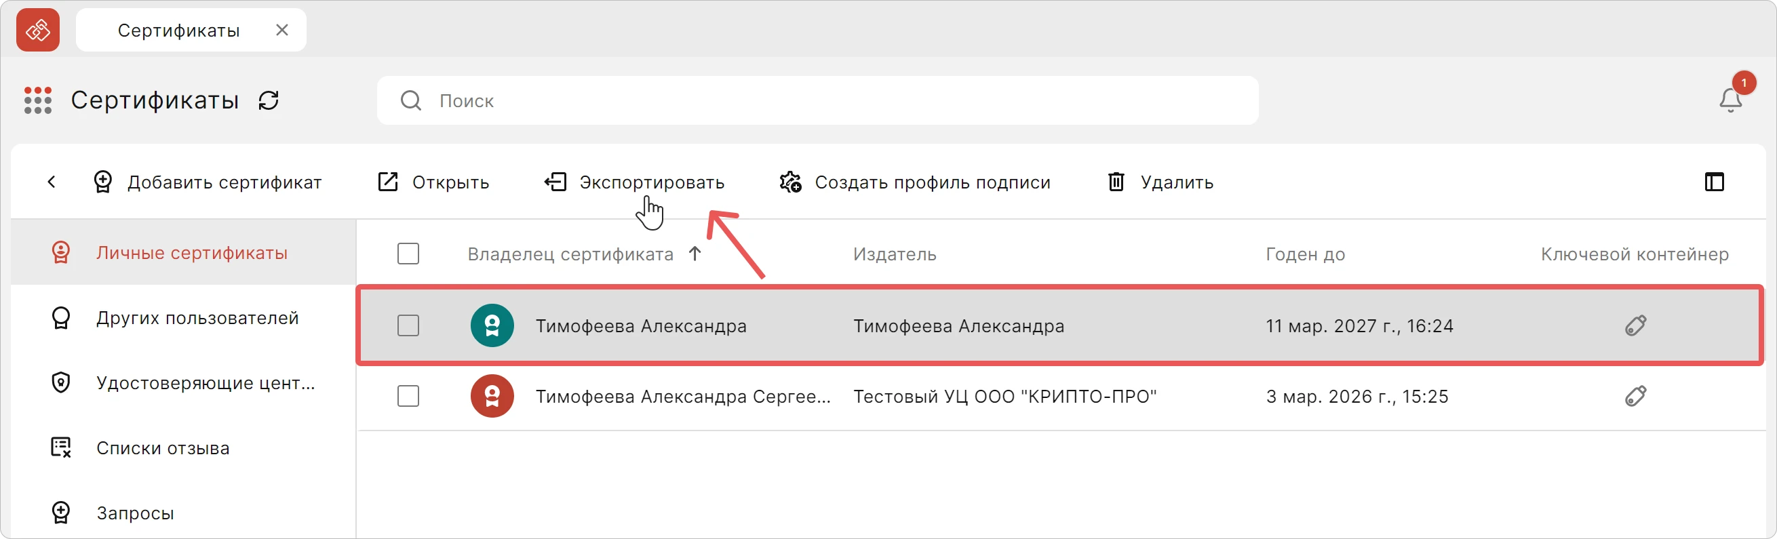Open the apps grid menu icon

[x=38, y=100]
